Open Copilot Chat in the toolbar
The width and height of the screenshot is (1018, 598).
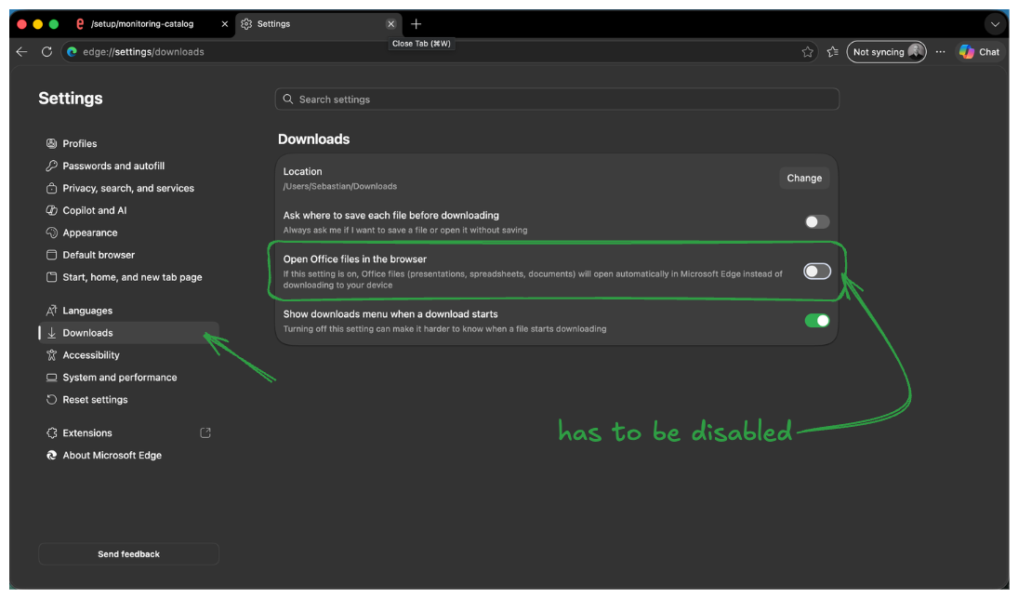[980, 52]
